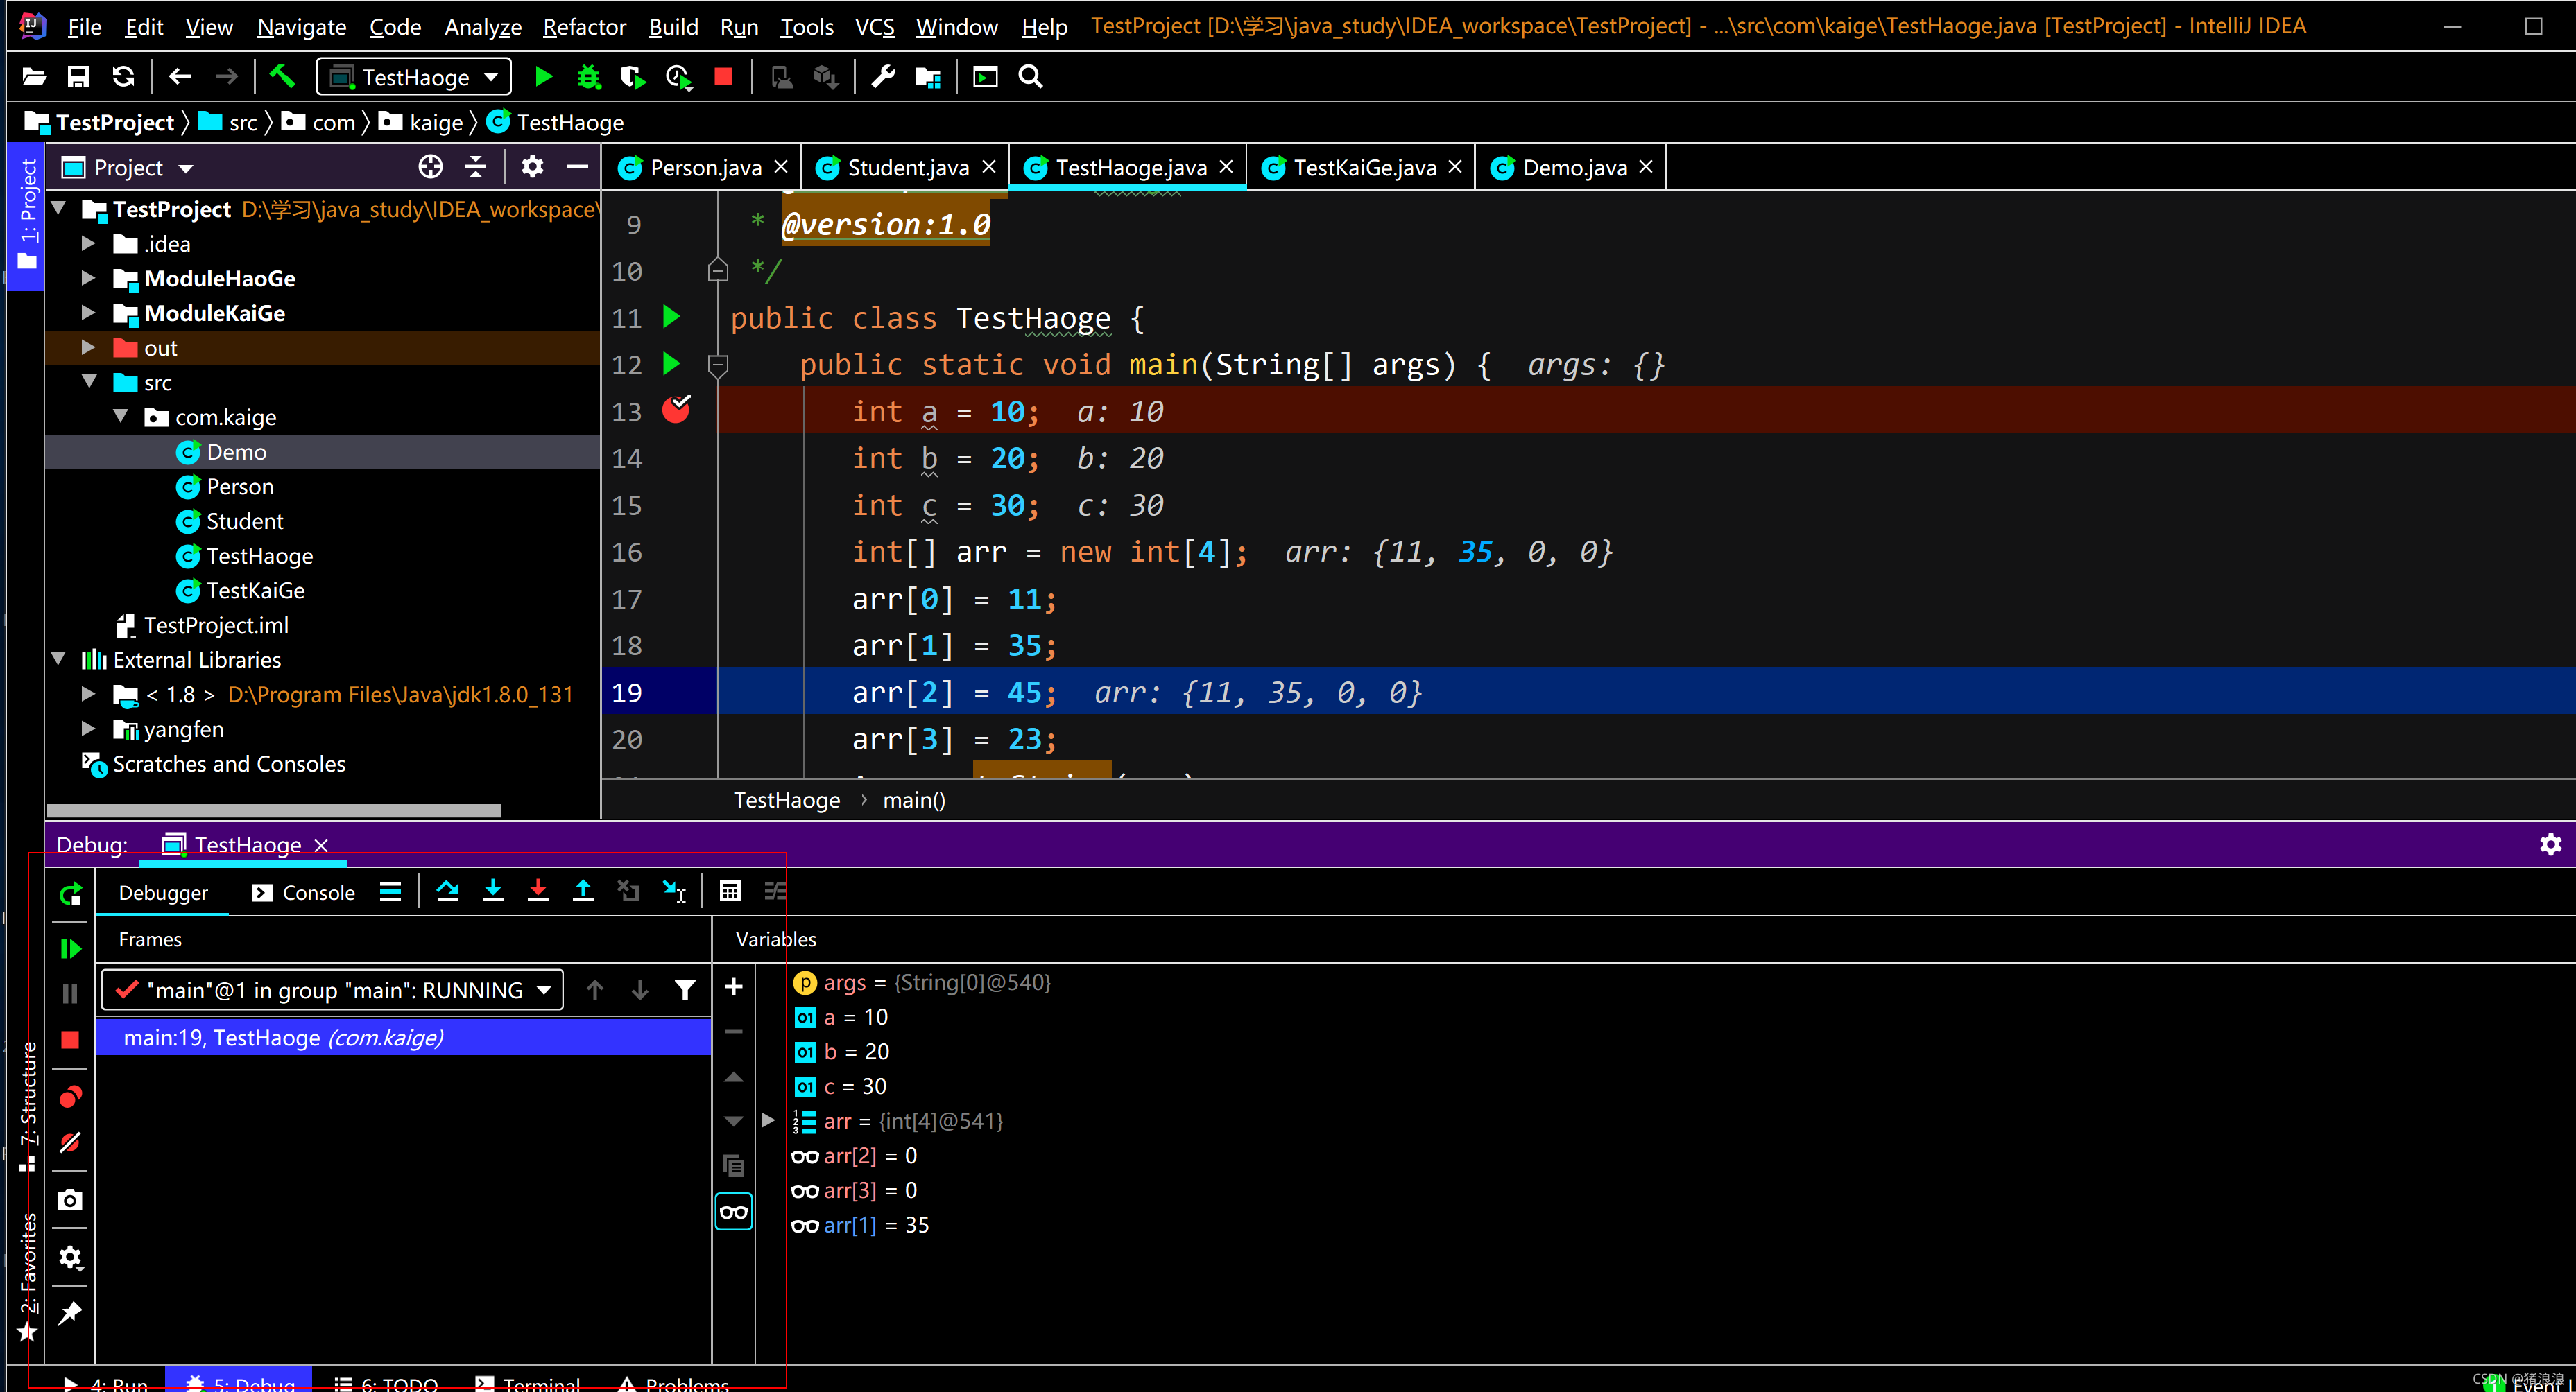Start debugging with the green bug icon
Image resolution: width=2576 pixels, height=1392 pixels.
coord(588,77)
